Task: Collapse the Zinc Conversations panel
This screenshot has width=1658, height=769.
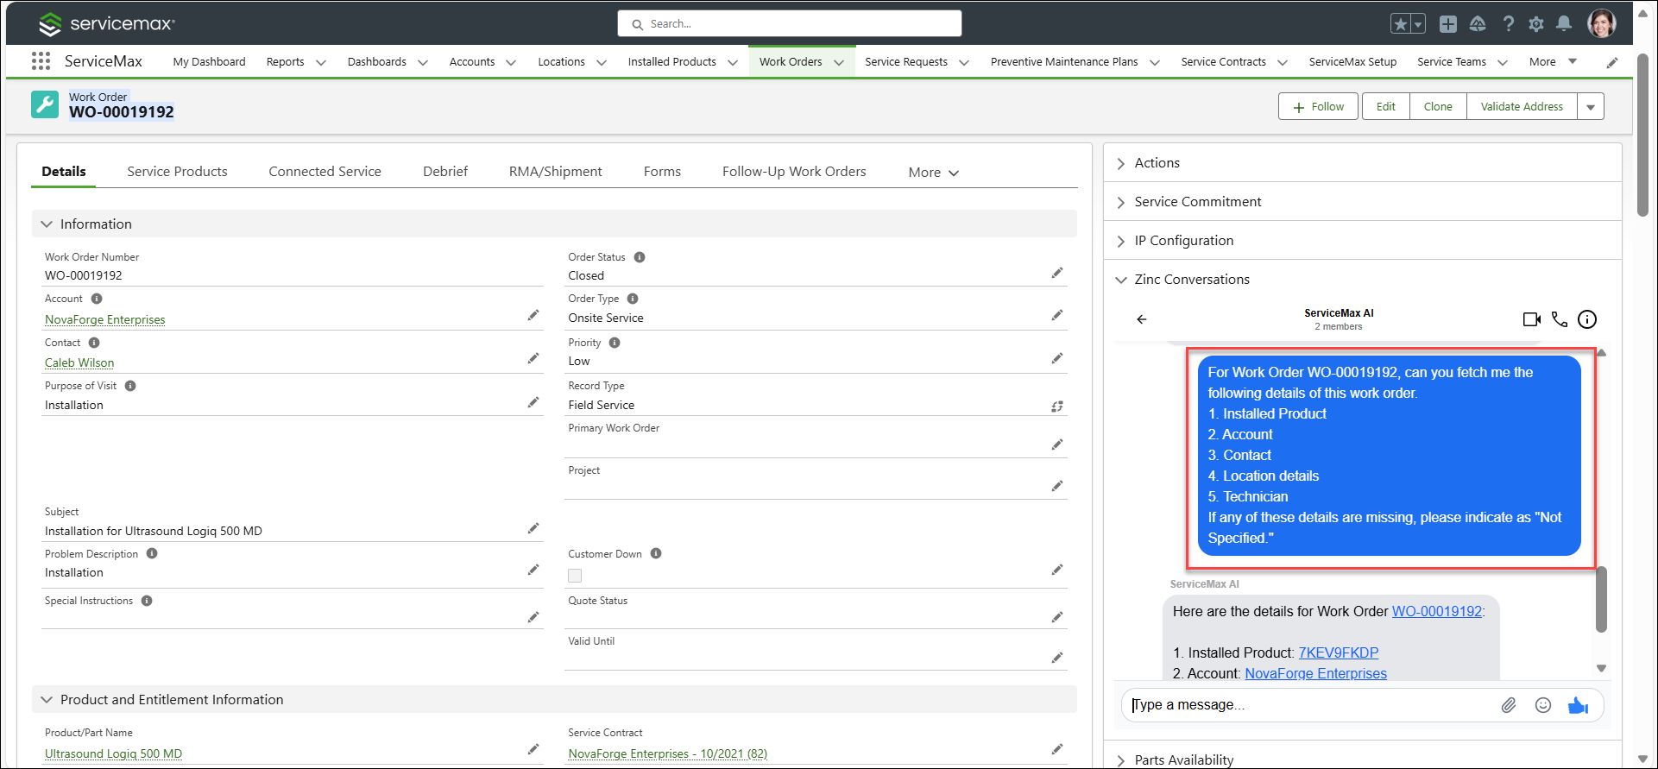Action: click(1121, 280)
